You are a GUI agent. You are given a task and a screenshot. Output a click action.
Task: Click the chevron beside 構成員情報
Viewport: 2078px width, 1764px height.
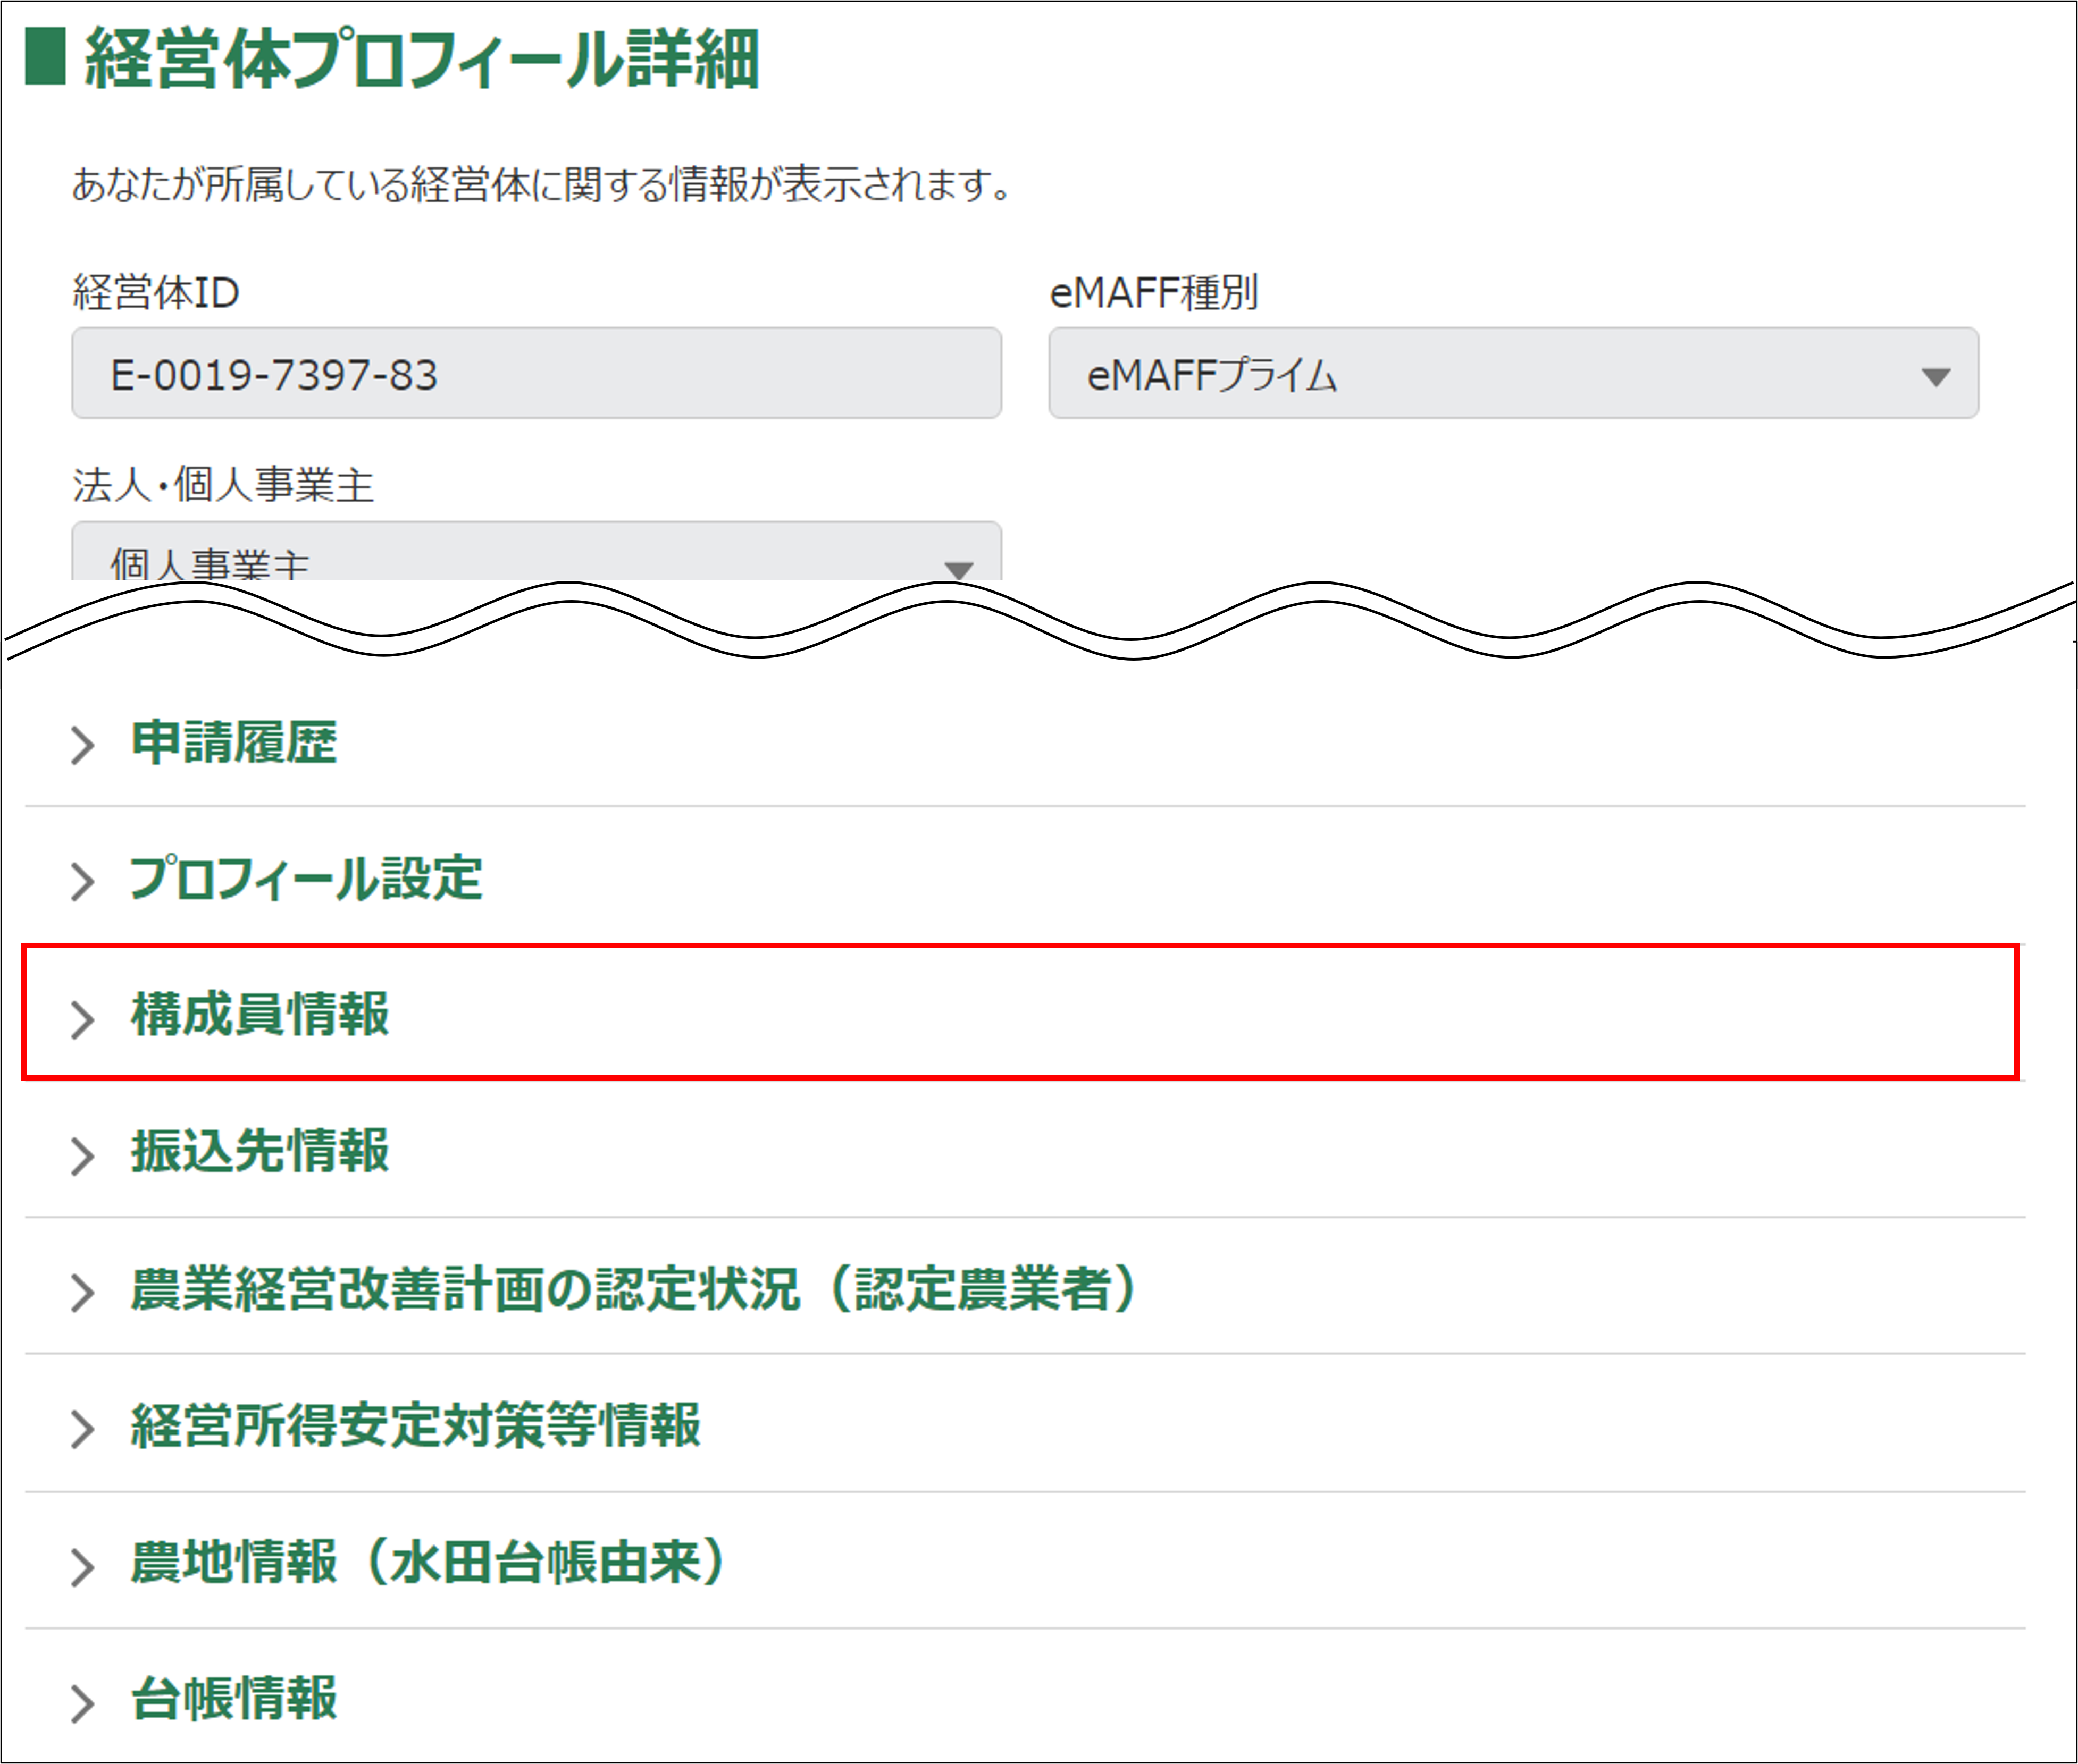coord(83,1019)
